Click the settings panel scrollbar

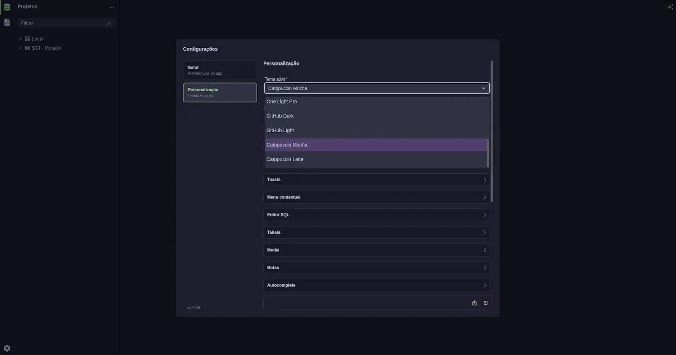point(492,131)
